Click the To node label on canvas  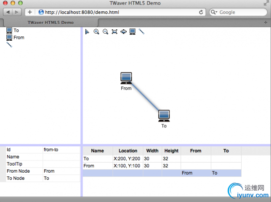[164, 126]
